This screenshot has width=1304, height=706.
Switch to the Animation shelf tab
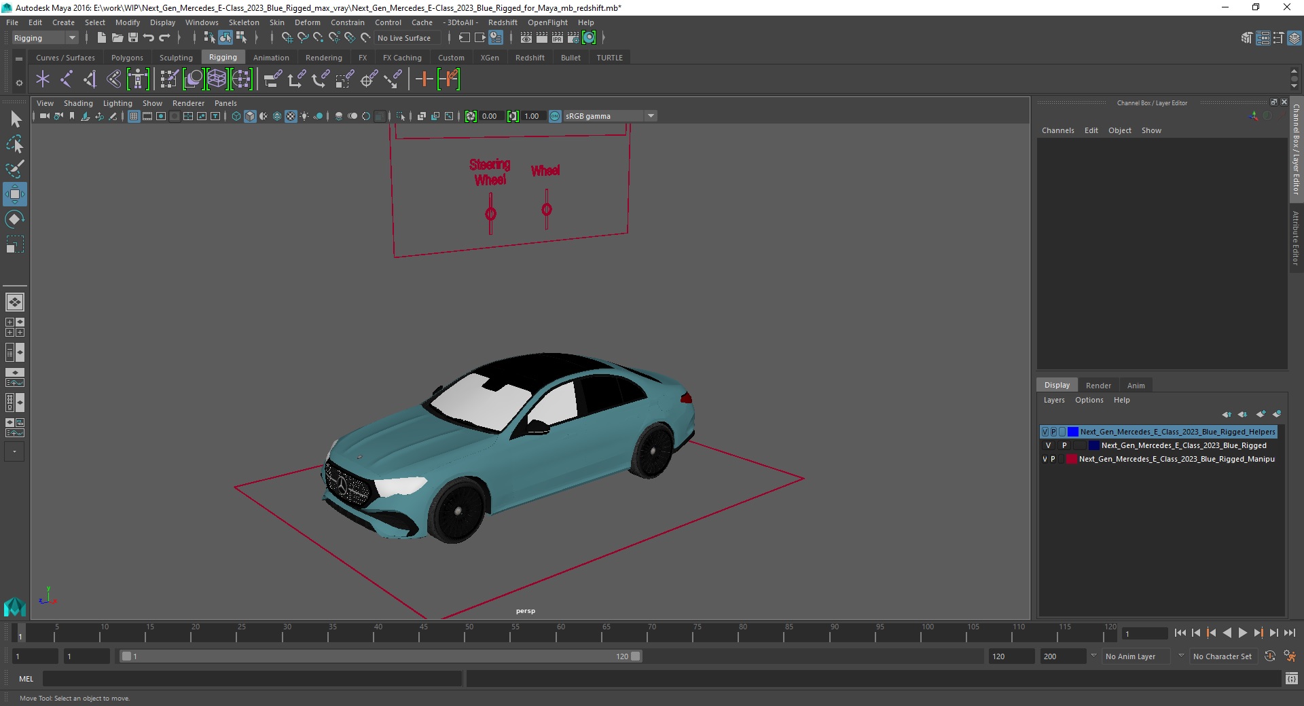tap(271, 58)
